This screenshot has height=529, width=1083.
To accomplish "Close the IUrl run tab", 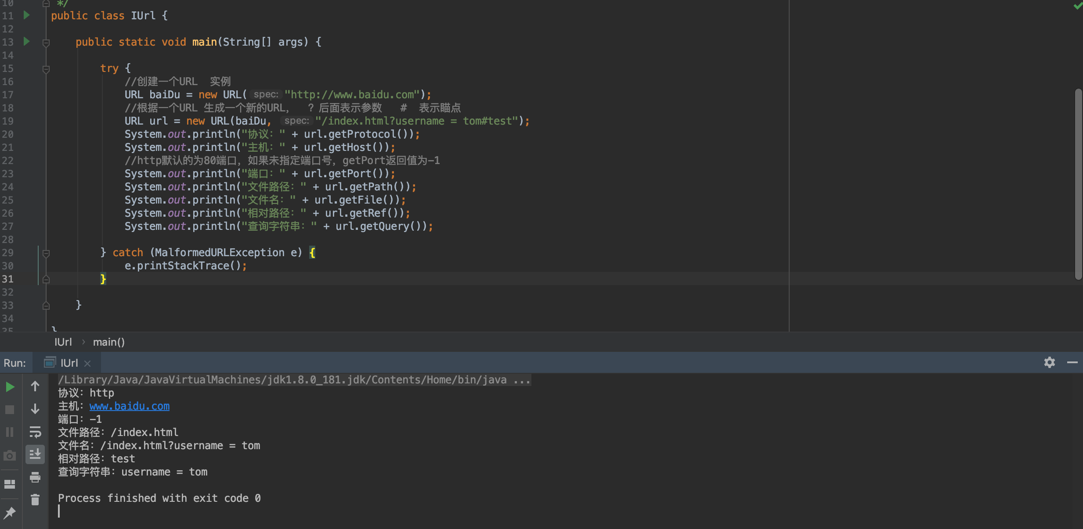I will click(x=87, y=364).
